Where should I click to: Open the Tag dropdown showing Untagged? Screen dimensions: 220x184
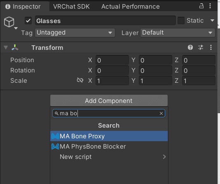point(75,33)
